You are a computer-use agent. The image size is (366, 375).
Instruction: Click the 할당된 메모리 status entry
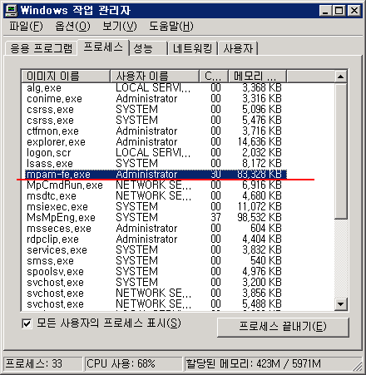point(273,363)
